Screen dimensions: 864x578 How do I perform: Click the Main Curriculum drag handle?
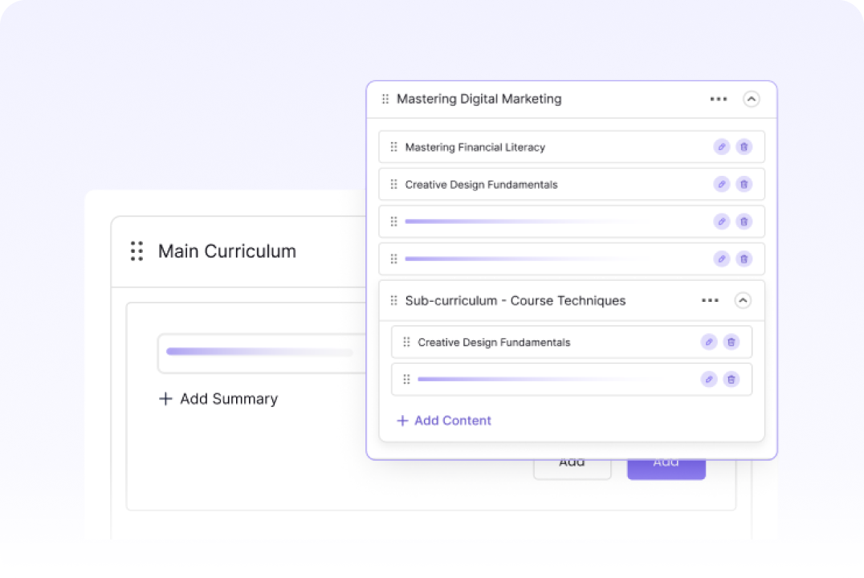click(x=137, y=251)
